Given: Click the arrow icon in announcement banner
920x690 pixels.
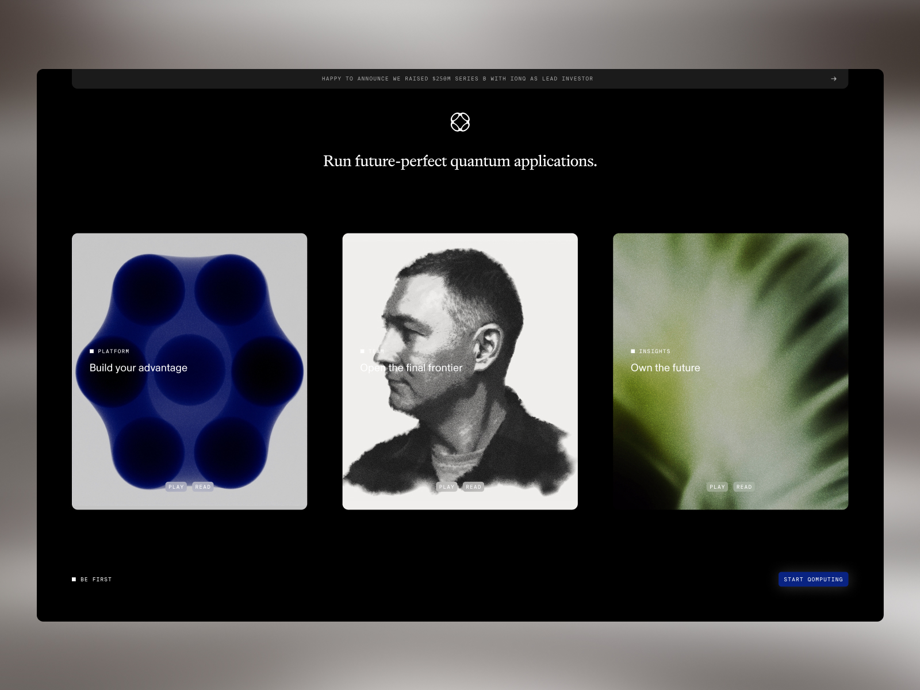Looking at the screenshot, I should [x=833, y=79].
